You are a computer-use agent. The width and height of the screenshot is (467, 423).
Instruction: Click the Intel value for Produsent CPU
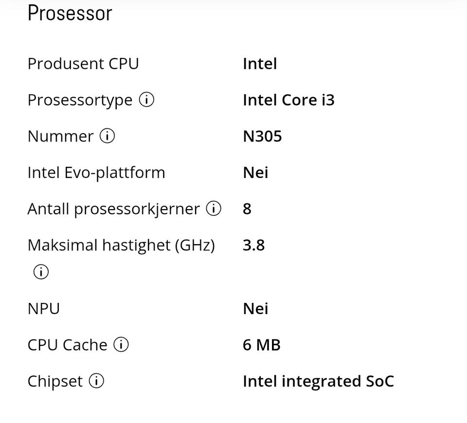(260, 64)
